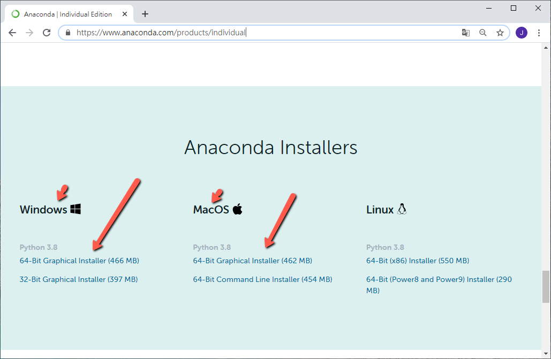Go back to the previous page
The height and width of the screenshot is (359, 551).
[12, 33]
